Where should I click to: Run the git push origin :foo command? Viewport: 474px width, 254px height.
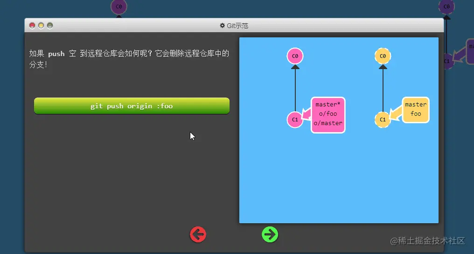click(132, 106)
